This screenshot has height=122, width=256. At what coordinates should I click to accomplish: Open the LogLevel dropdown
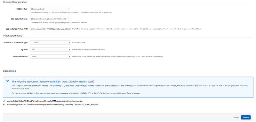click(51, 49)
